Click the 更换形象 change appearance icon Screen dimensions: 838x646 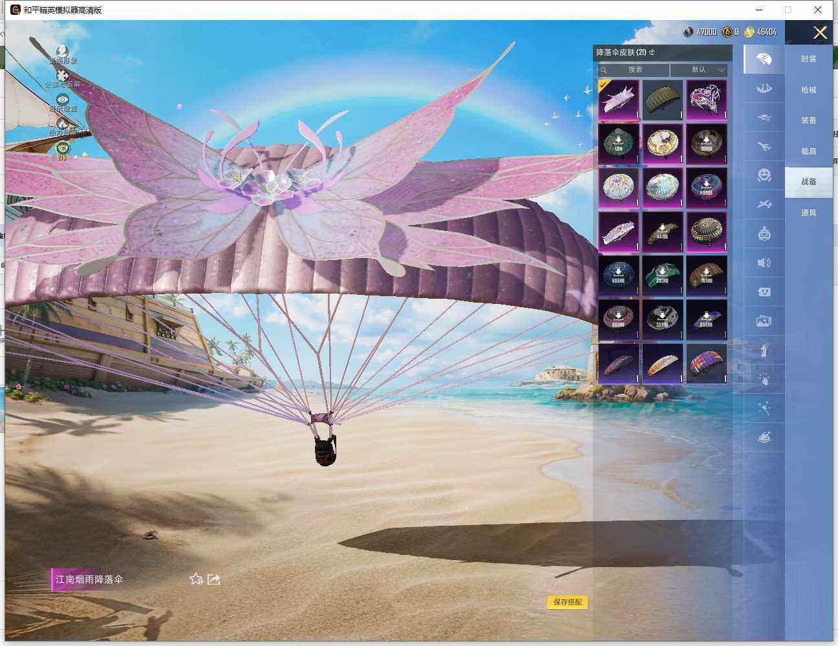tap(62, 50)
